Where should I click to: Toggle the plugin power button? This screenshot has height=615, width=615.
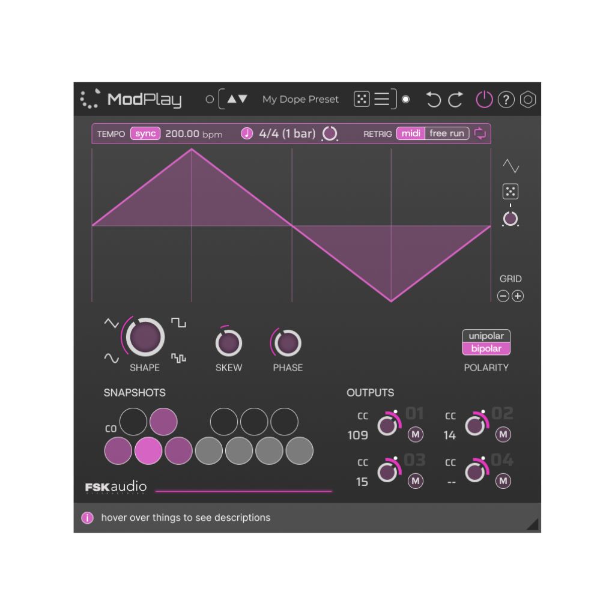point(484,99)
